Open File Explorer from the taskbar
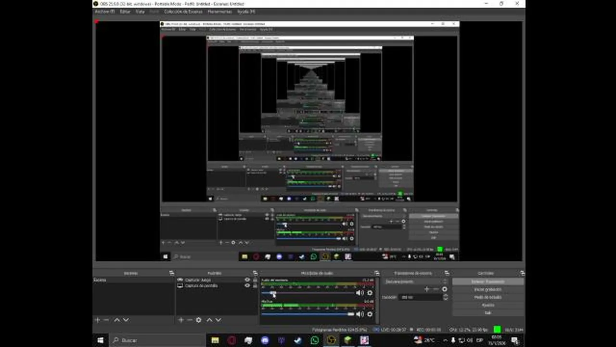Viewport: 616px width, 347px height. (215, 340)
